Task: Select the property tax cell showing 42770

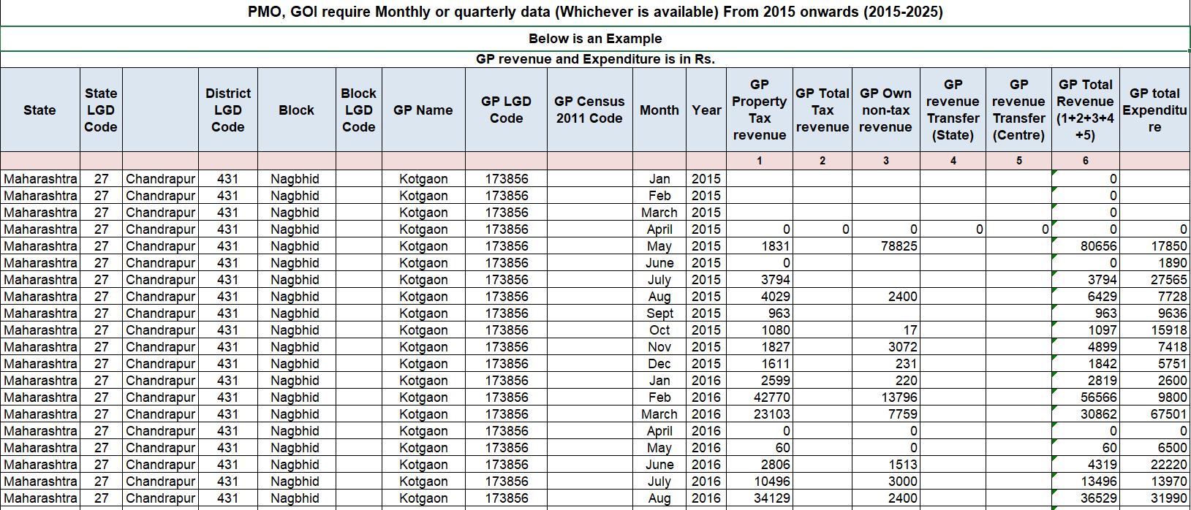Action: click(759, 397)
